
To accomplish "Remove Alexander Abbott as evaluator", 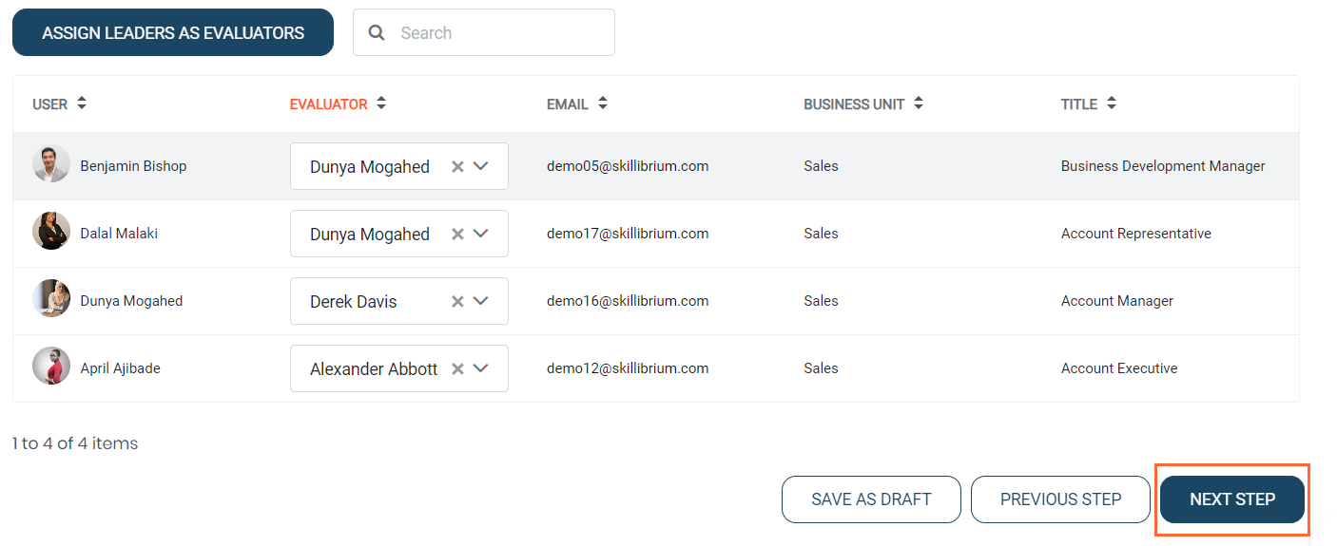I will tap(457, 368).
